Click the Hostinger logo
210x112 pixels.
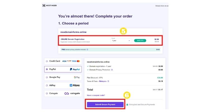(x=50, y=6)
